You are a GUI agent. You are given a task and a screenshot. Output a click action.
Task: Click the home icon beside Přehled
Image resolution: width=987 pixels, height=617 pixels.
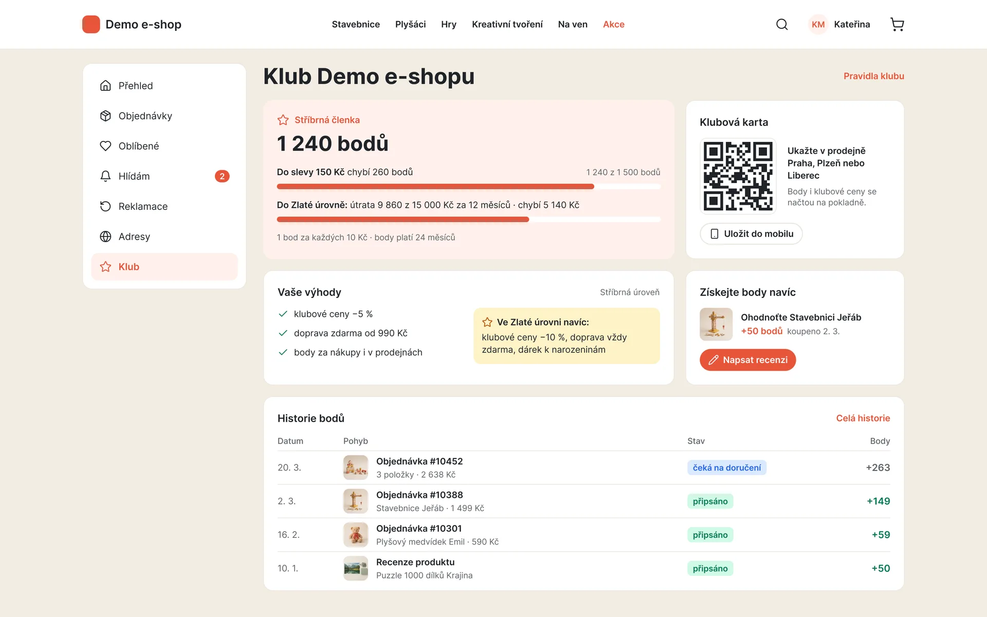[105, 86]
